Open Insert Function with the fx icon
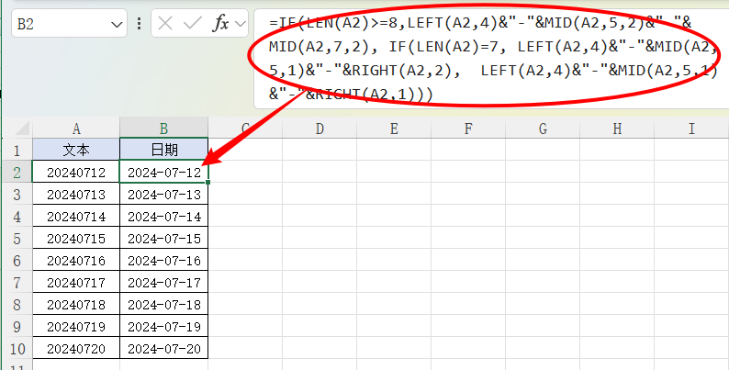This screenshot has height=370, width=729. [x=220, y=24]
